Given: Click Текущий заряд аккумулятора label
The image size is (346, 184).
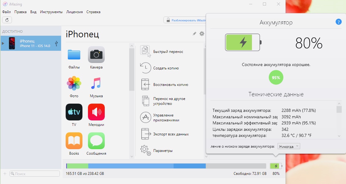Looking at the screenshot, I should point(242,110).
